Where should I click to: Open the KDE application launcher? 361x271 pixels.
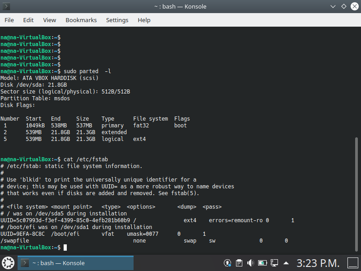pyautogui.click(x=8, y=263)
